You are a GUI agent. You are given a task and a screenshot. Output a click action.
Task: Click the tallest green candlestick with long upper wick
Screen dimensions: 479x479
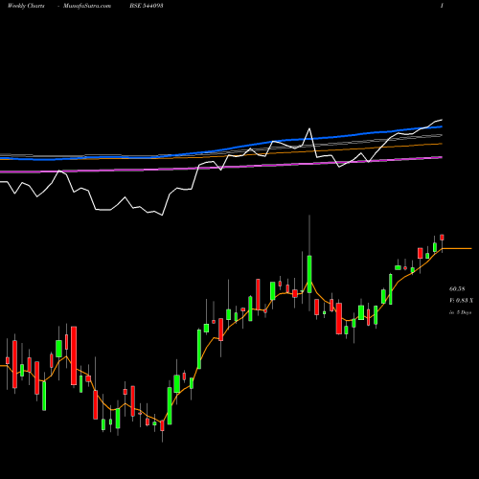(309, 274)
